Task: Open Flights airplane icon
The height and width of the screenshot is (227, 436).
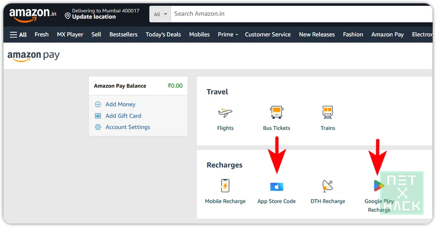Action: (x=225, y=112)
